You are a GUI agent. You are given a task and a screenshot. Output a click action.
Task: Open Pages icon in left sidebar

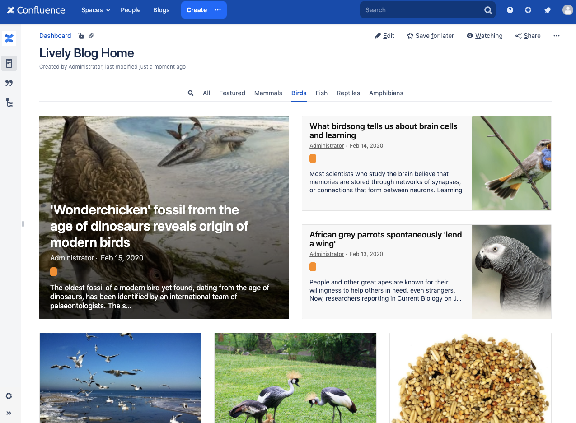(9, 63)
